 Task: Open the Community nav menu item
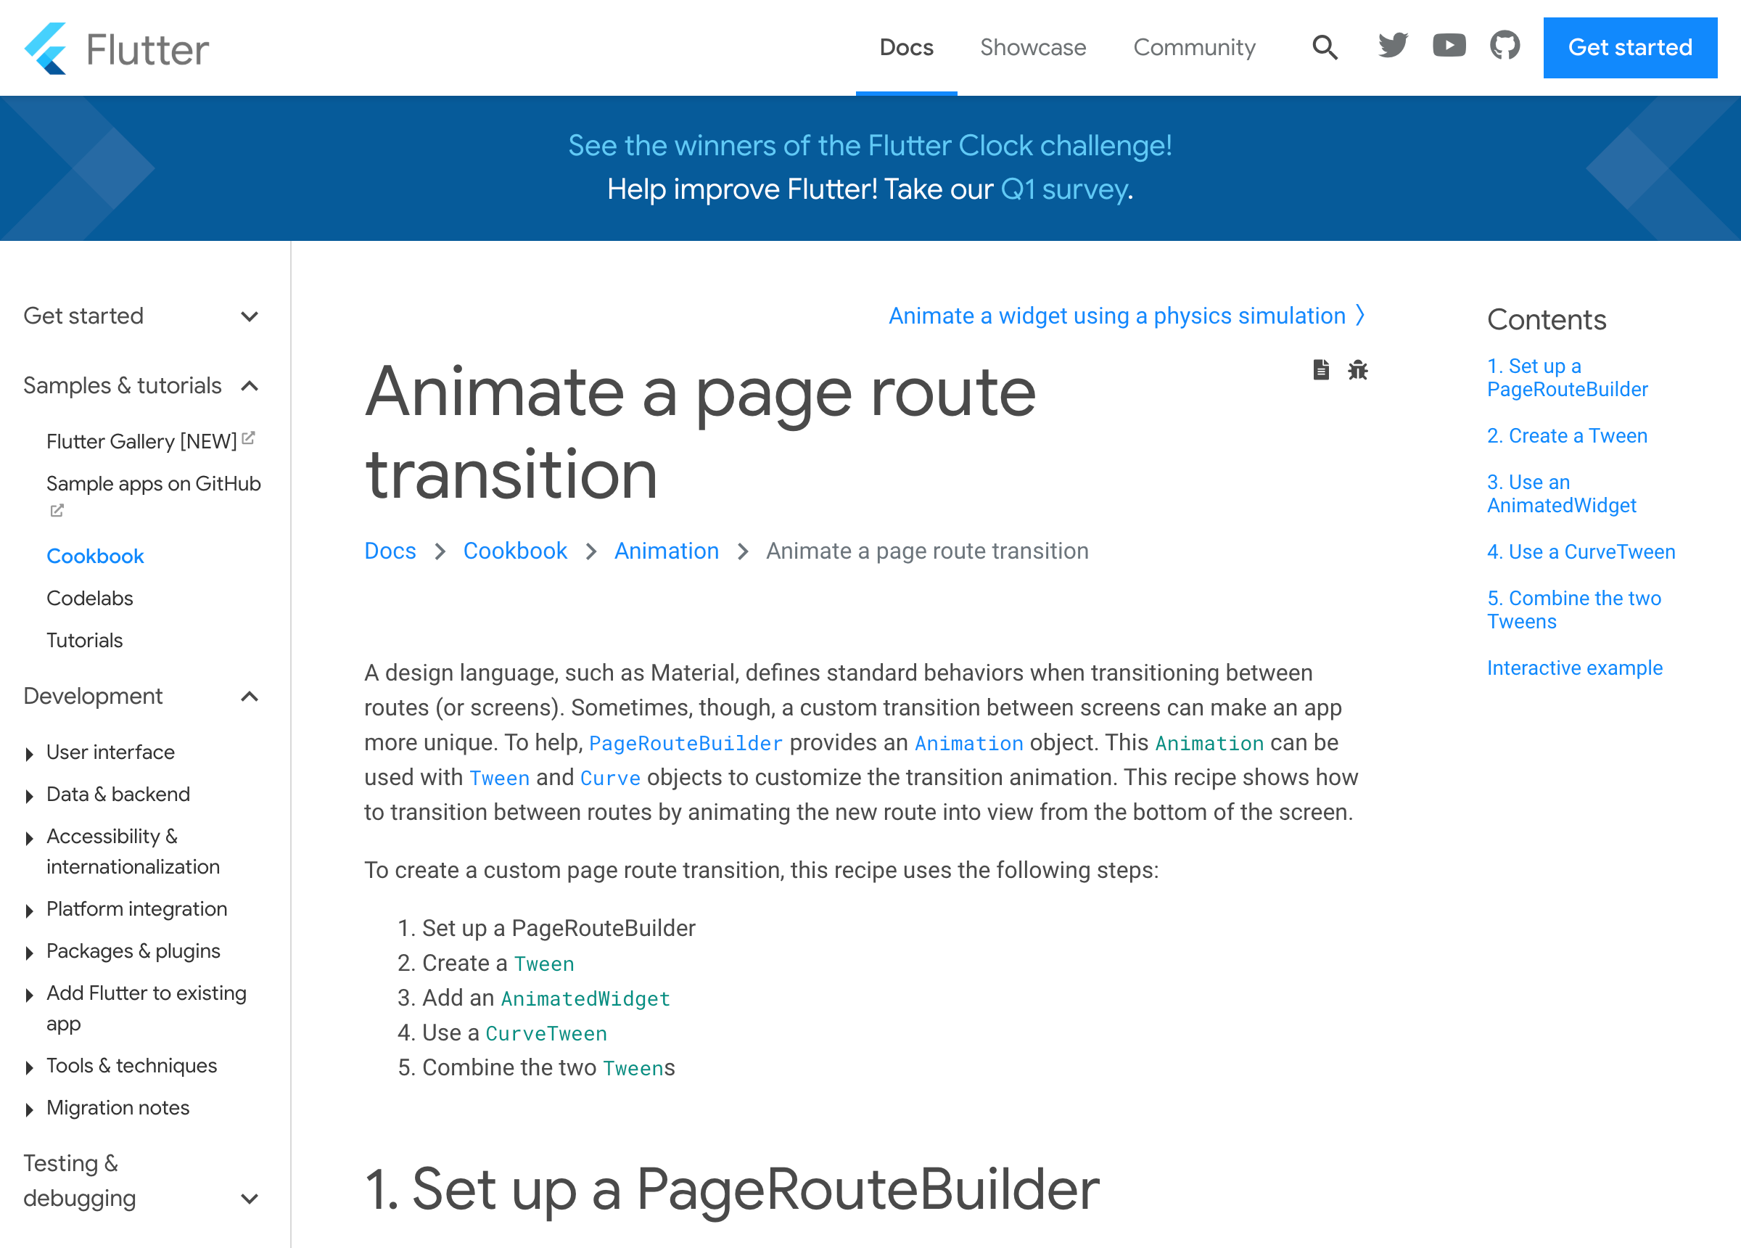click(1194, 48)
